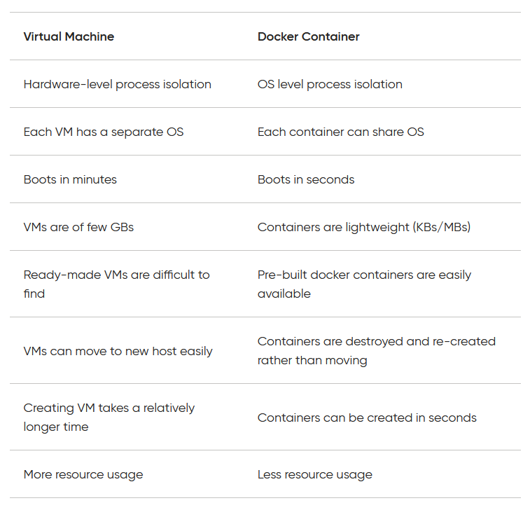The image size is (530, 510).
Task: Click "Each container can share OS" text
Action: 340,132
